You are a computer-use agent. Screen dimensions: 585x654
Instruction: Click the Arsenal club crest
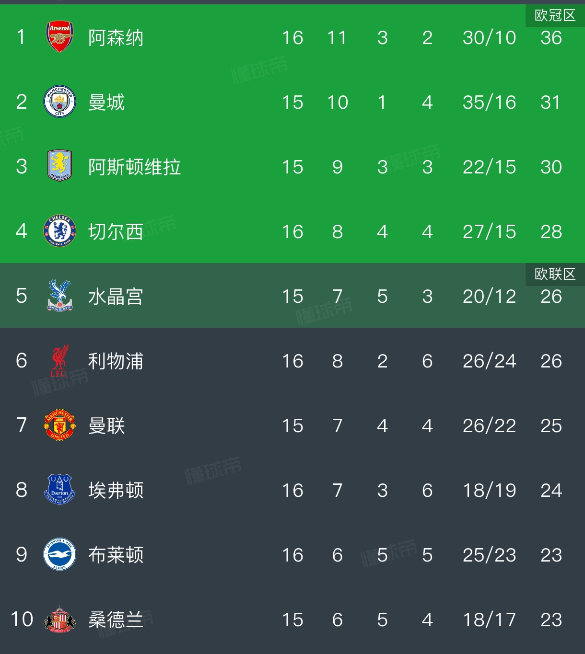tap(59, 37)
